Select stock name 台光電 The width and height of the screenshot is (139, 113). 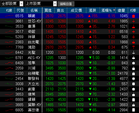click(x=33, y=42)
